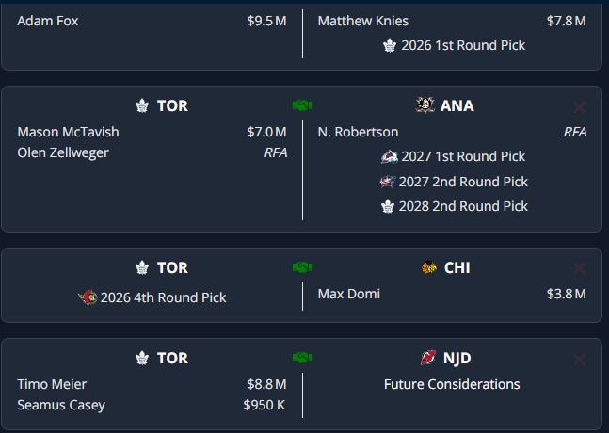Remove the Chicago trade with its X button

(579, 268)
